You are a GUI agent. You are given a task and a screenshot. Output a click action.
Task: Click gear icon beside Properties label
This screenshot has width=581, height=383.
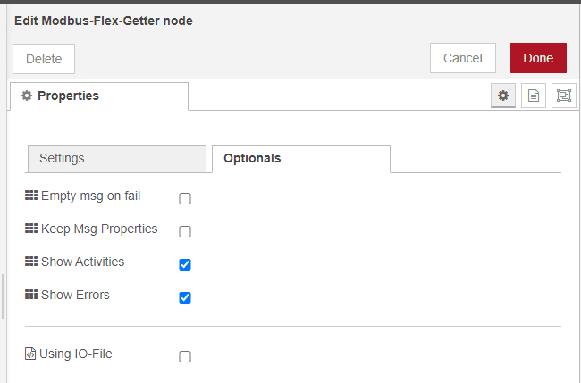[26, 96]
